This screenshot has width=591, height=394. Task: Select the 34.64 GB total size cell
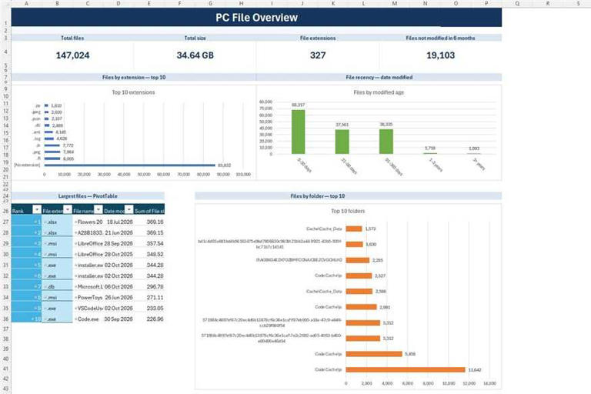point(195,55)
